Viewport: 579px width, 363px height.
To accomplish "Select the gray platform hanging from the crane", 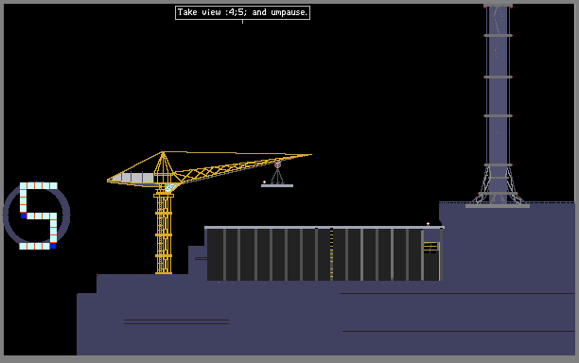I will (277, 185).
